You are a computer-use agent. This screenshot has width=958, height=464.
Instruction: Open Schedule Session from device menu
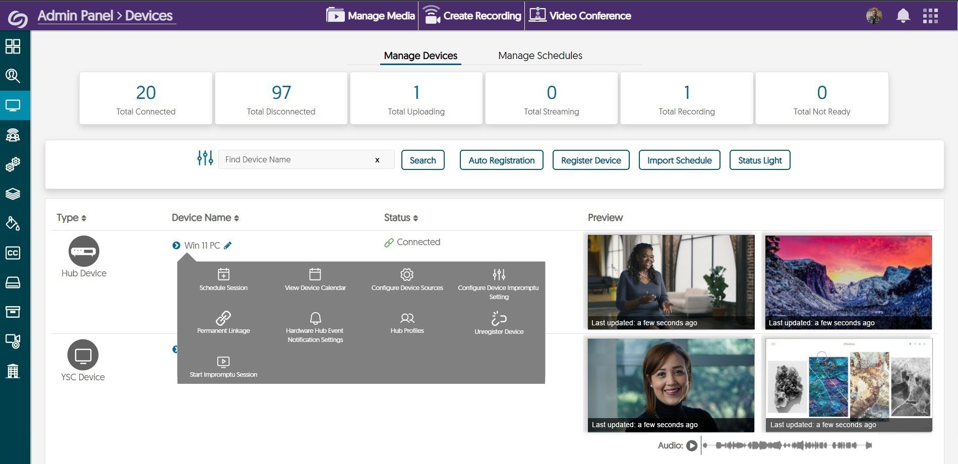[223, 280]
